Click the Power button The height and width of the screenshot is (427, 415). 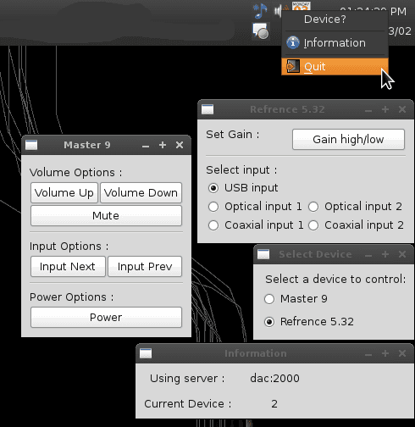106,318
